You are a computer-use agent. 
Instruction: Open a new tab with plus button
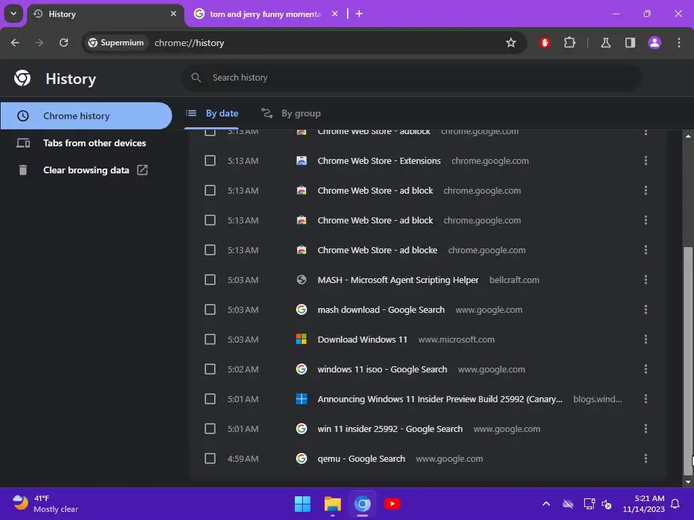coord(359,14)
